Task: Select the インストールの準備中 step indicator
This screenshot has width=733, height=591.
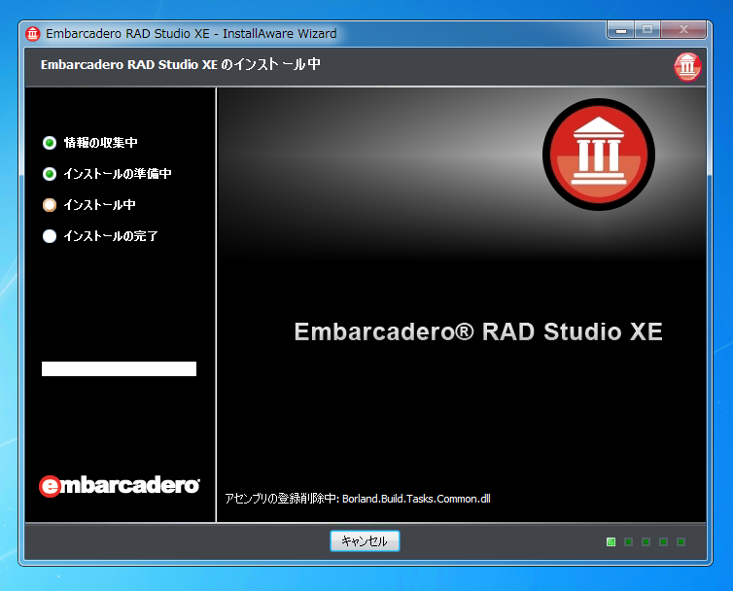Action: coord(50,174)
